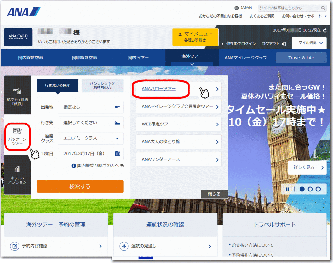Click the WEB限定ツアー item
The width and height of the screenshot is (333, 263).
pos(179,124)
